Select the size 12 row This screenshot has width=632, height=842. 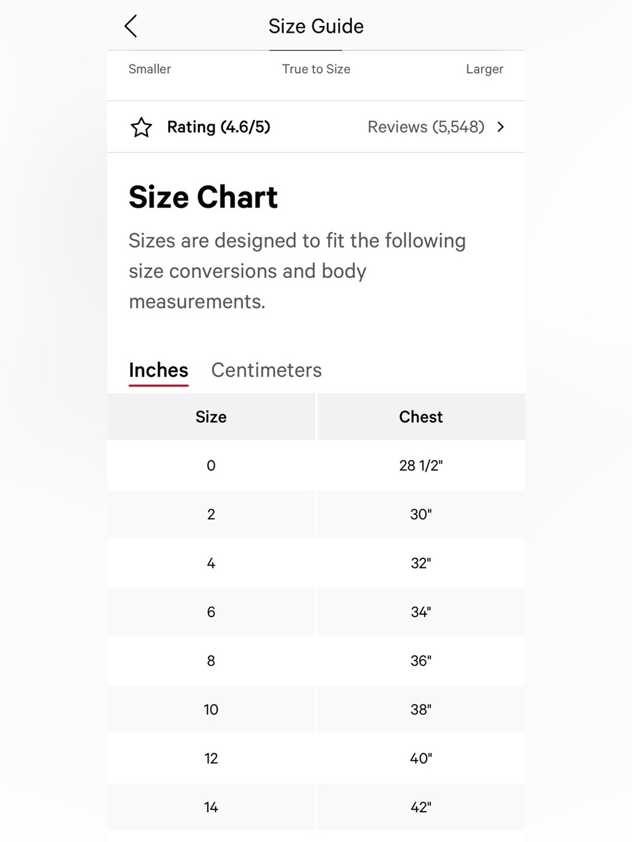[x=316, y=758]
